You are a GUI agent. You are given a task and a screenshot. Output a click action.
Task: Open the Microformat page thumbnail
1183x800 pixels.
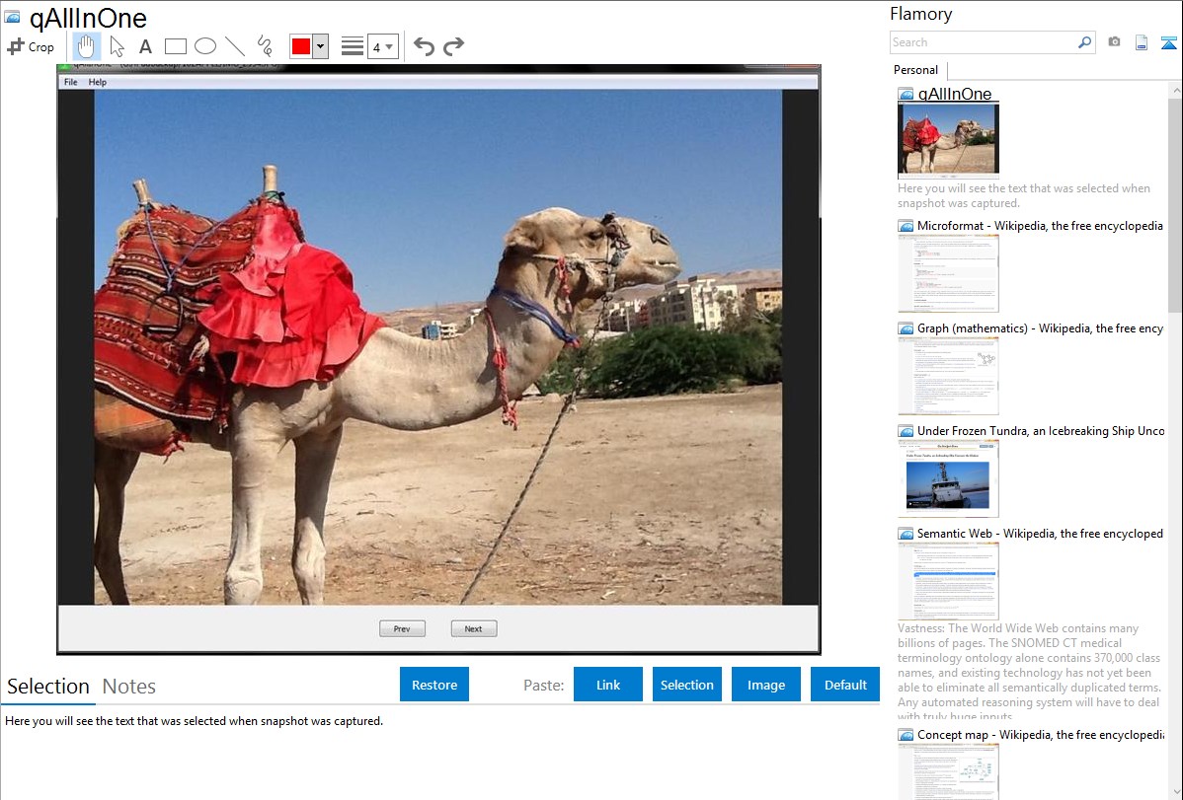(948, 273)
